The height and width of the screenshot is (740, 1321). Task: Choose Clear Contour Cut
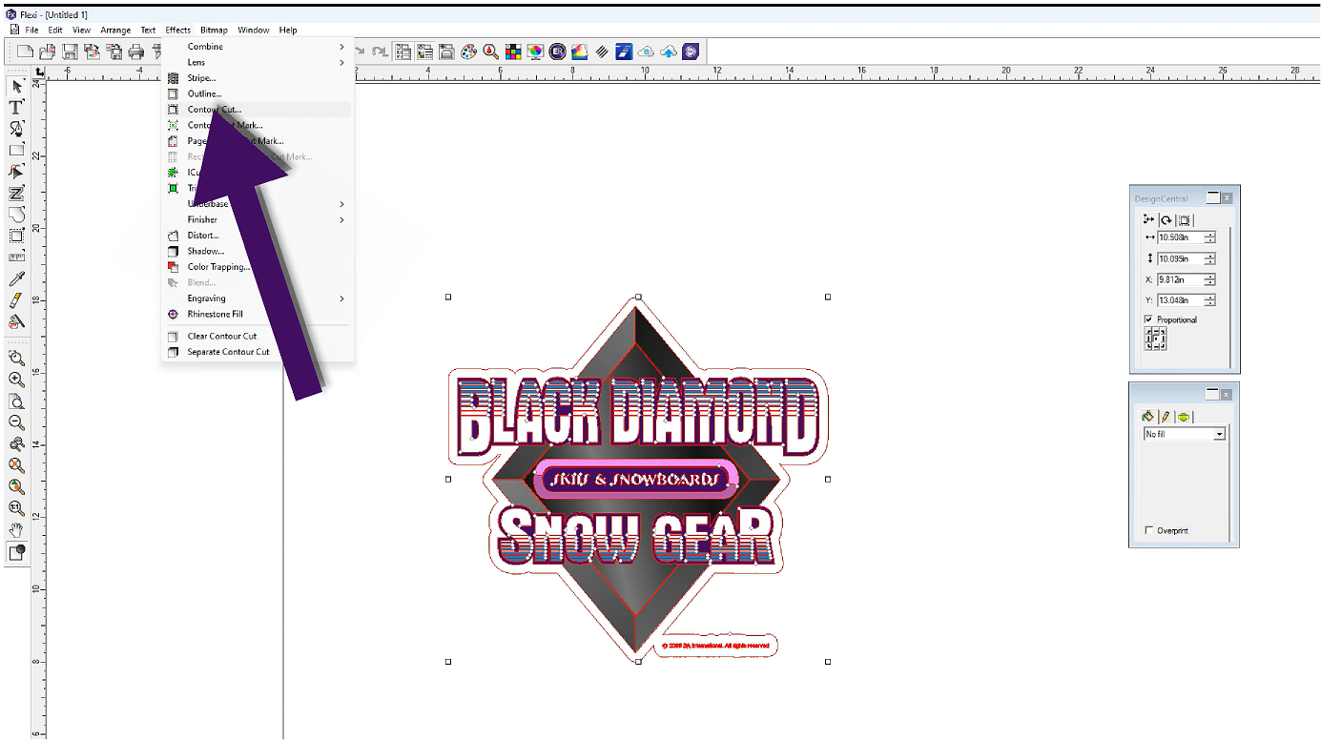click(257, 336)
